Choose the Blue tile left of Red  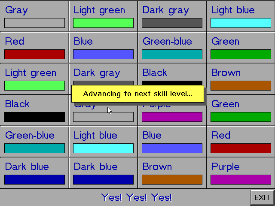[x=172, y=141]
